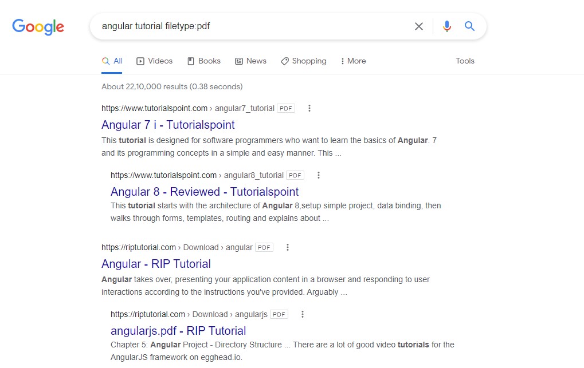Screen dimensions: 584x368
Task: Open three-dot menu for riptutorial angular result
Action: pos(288,247)
